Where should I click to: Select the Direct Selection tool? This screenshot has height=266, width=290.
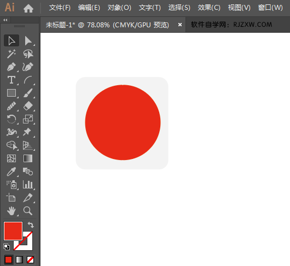point(28,40)
